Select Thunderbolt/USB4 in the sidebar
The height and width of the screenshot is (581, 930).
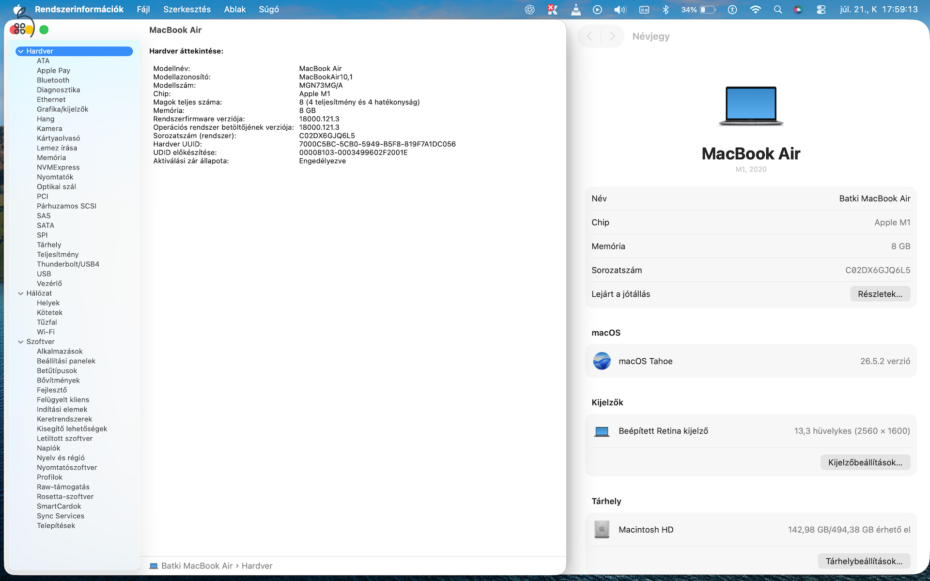pyautogui.click(x=68, y=264)
